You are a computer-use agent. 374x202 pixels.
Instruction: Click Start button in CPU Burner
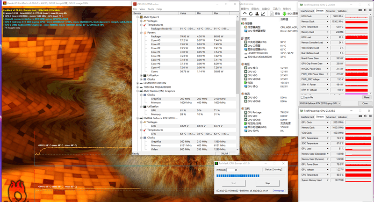[233, 183]
